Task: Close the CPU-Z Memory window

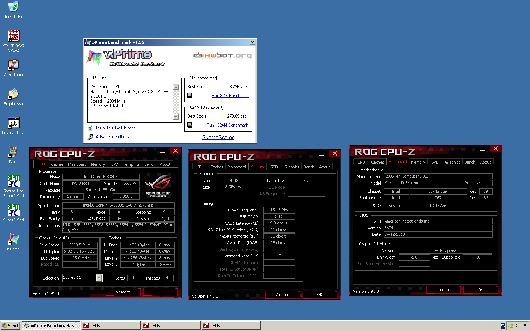Action: [x=335, y=153]
